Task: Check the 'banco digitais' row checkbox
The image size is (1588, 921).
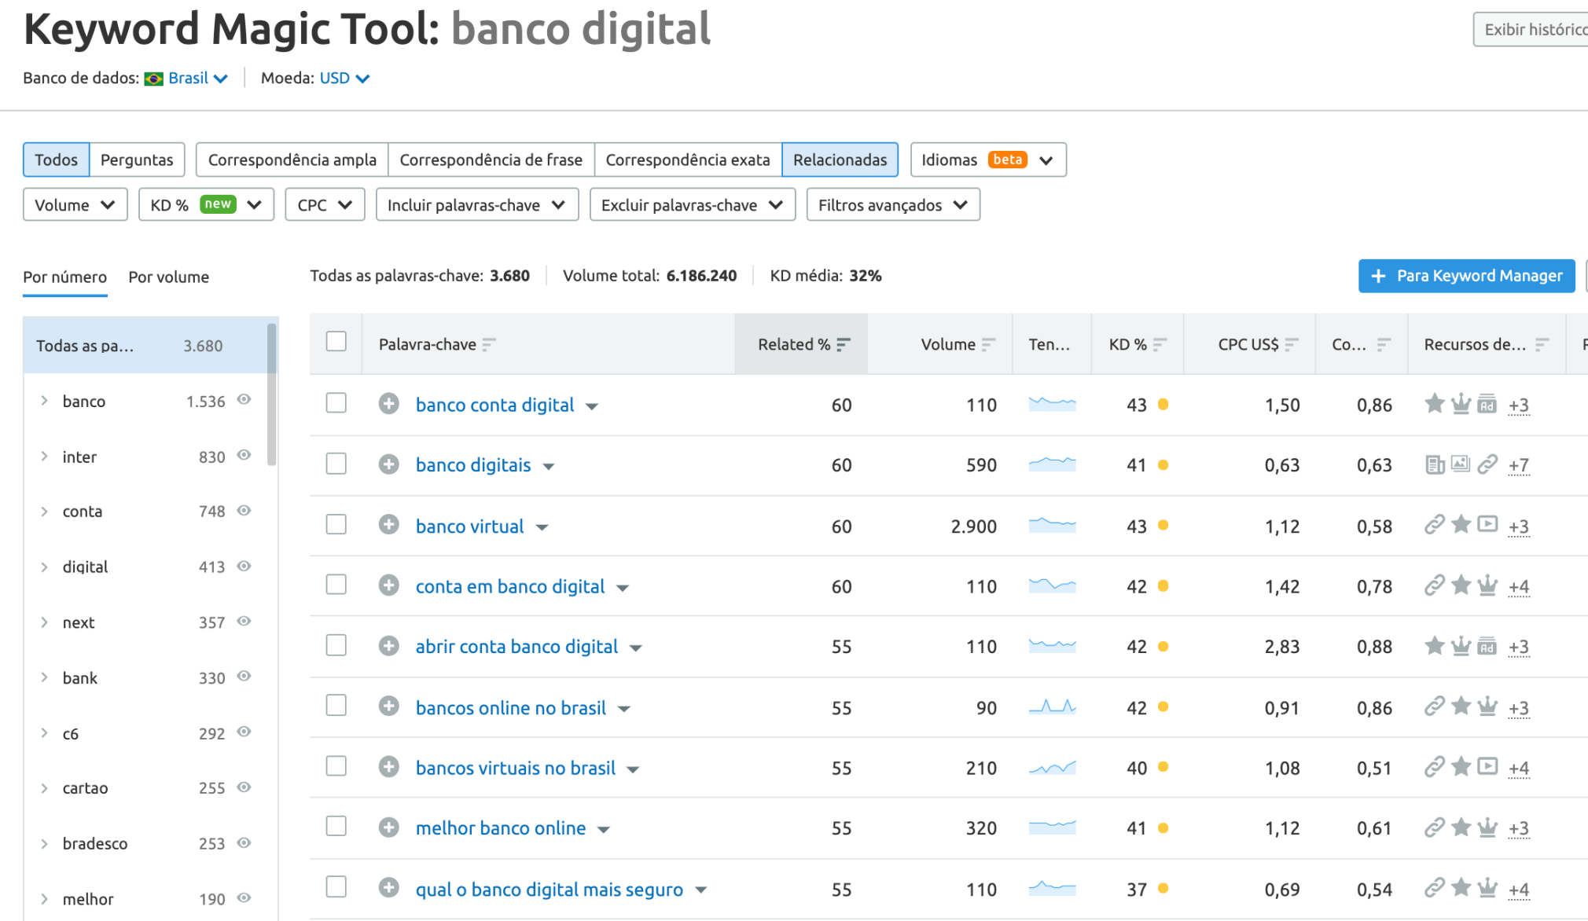Action: point(336,464)
